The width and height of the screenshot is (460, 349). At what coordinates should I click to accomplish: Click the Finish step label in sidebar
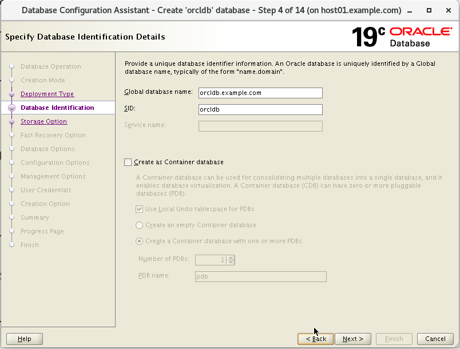[30, 245]
